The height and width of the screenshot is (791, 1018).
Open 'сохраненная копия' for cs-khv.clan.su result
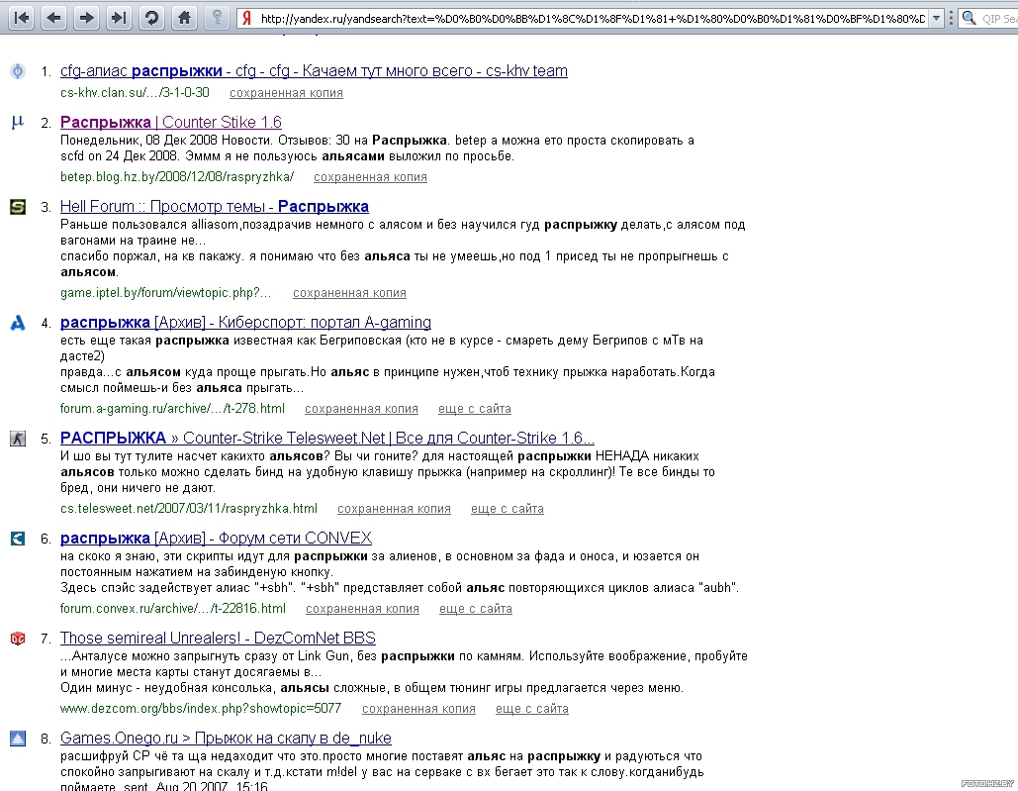(x=286, y=93)
